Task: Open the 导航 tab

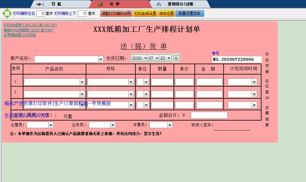Action: [x=56, y=4]
